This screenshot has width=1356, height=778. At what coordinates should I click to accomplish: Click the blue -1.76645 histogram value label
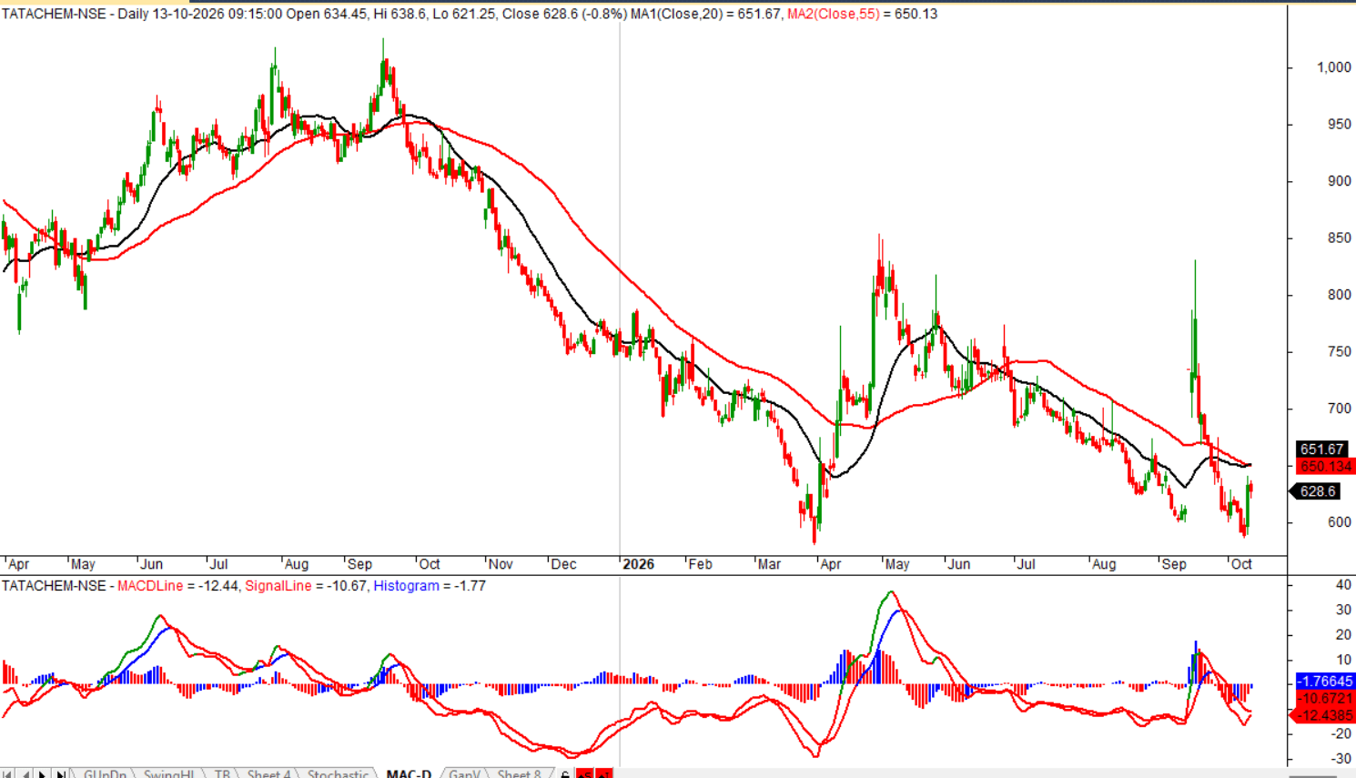[x=1325, y=682]
